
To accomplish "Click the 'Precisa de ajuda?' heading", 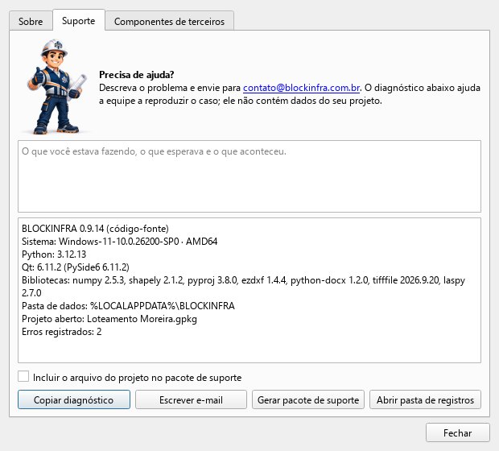I will pos(137,75).
